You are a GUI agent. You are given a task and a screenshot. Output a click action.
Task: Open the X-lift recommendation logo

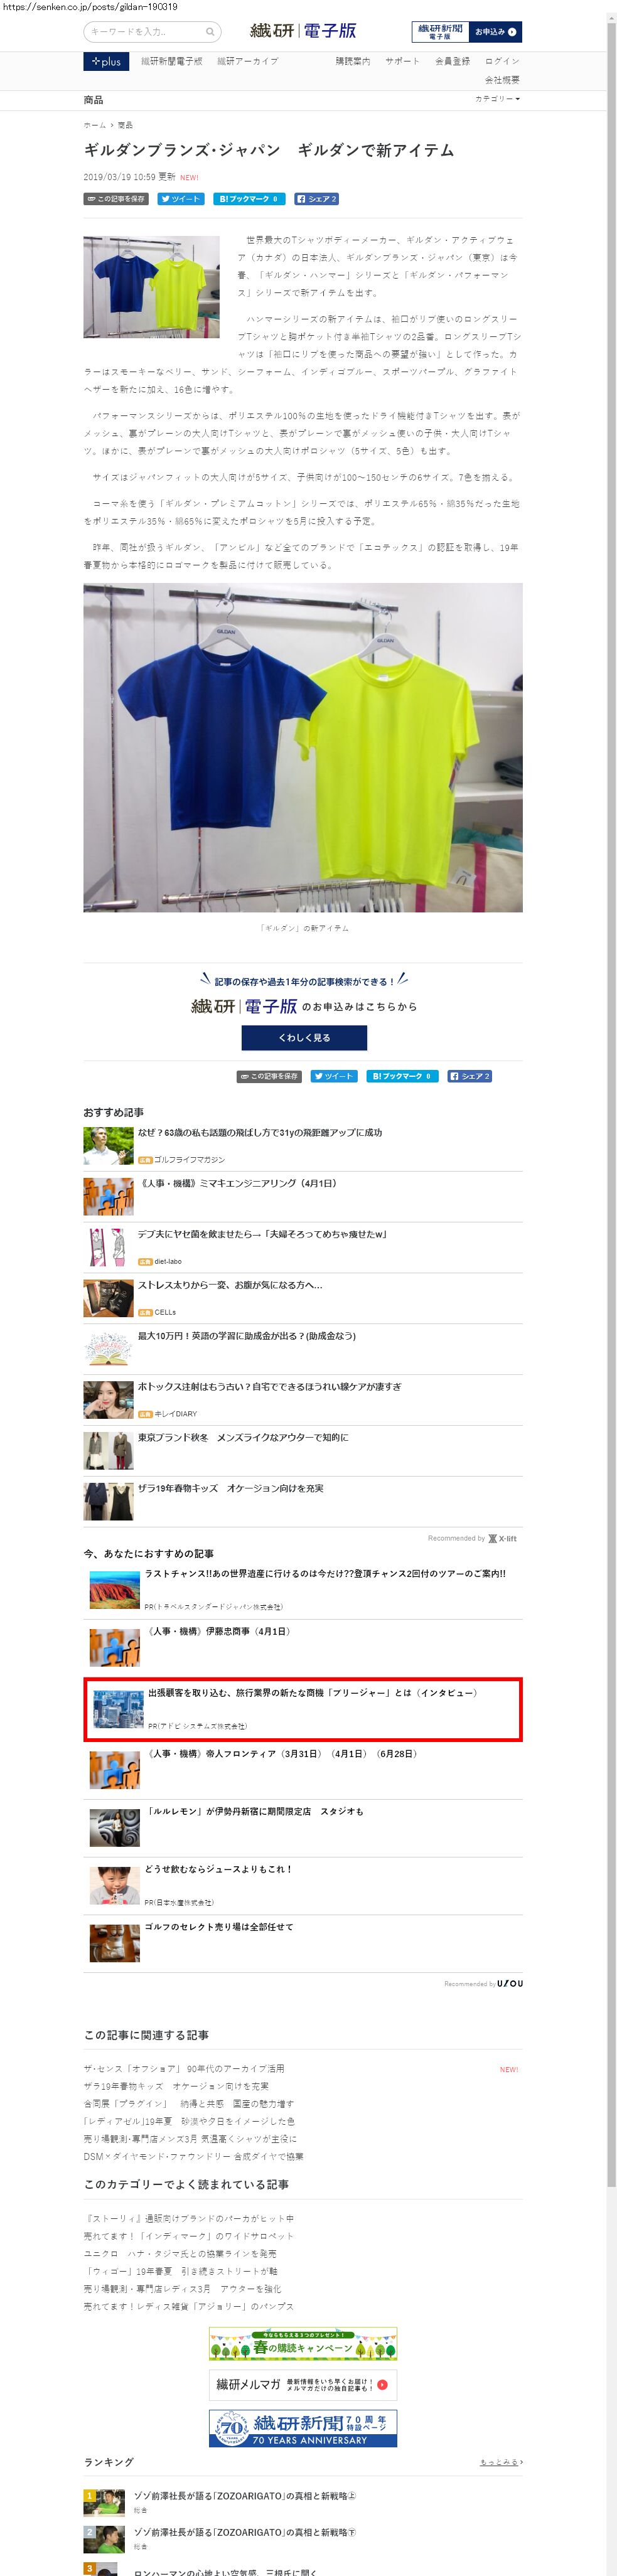pyautogui.click(x=502, y=1538)
